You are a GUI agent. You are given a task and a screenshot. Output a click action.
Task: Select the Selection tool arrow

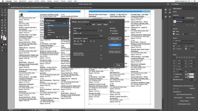pos(2,10)
